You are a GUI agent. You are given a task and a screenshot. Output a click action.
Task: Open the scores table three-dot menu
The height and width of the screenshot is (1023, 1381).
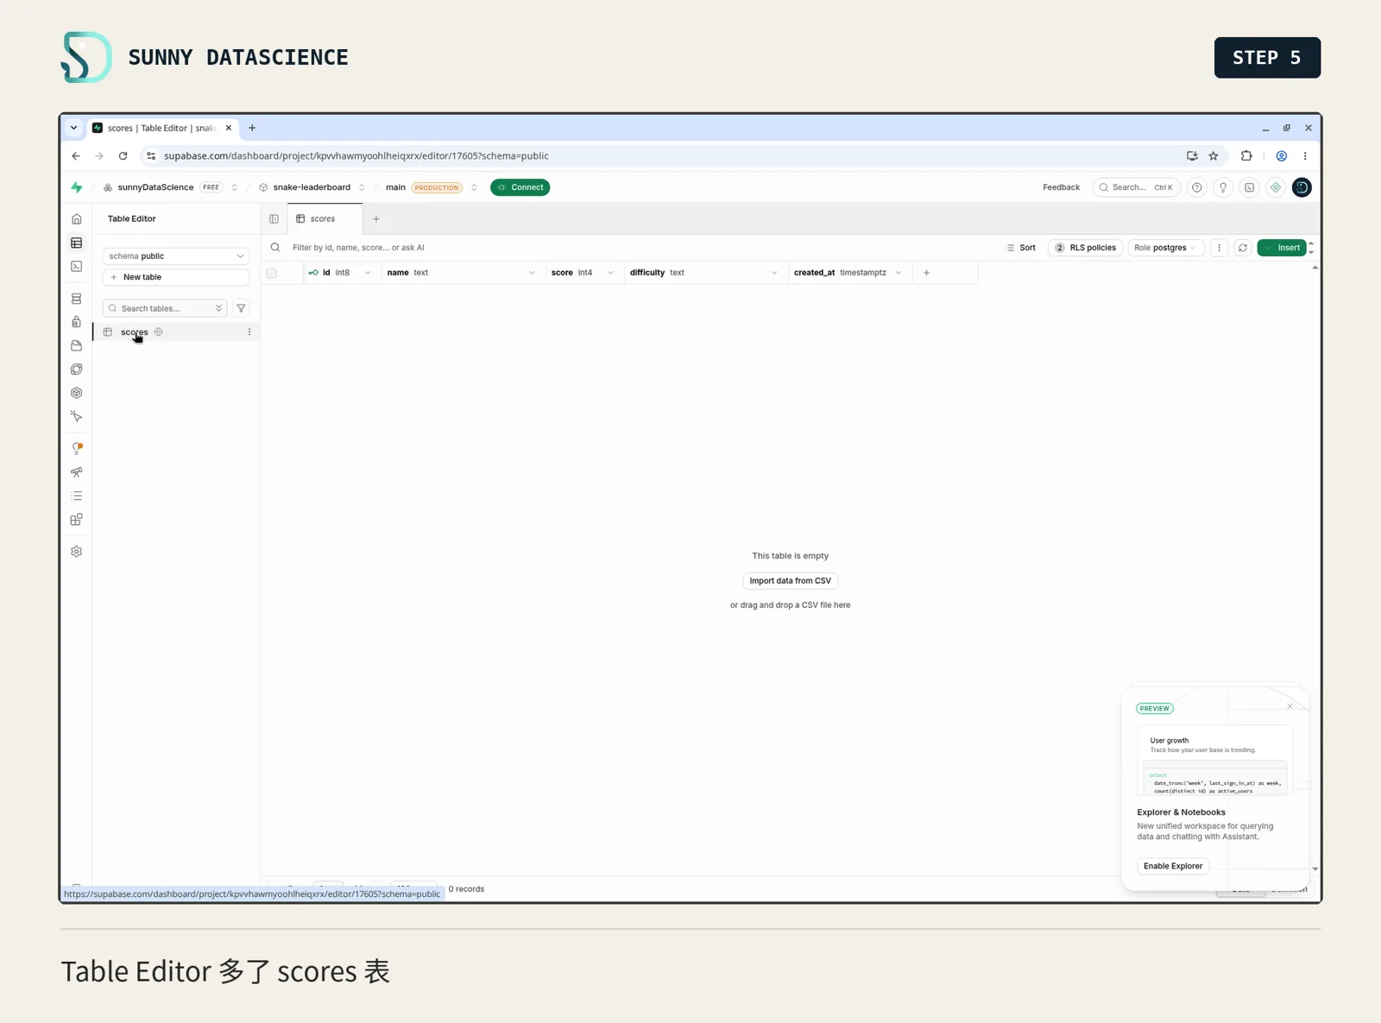coord(249,332)
